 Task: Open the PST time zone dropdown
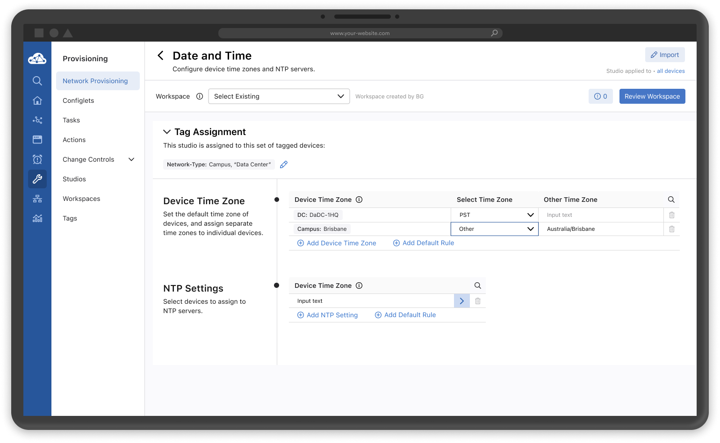click(495, 215)
